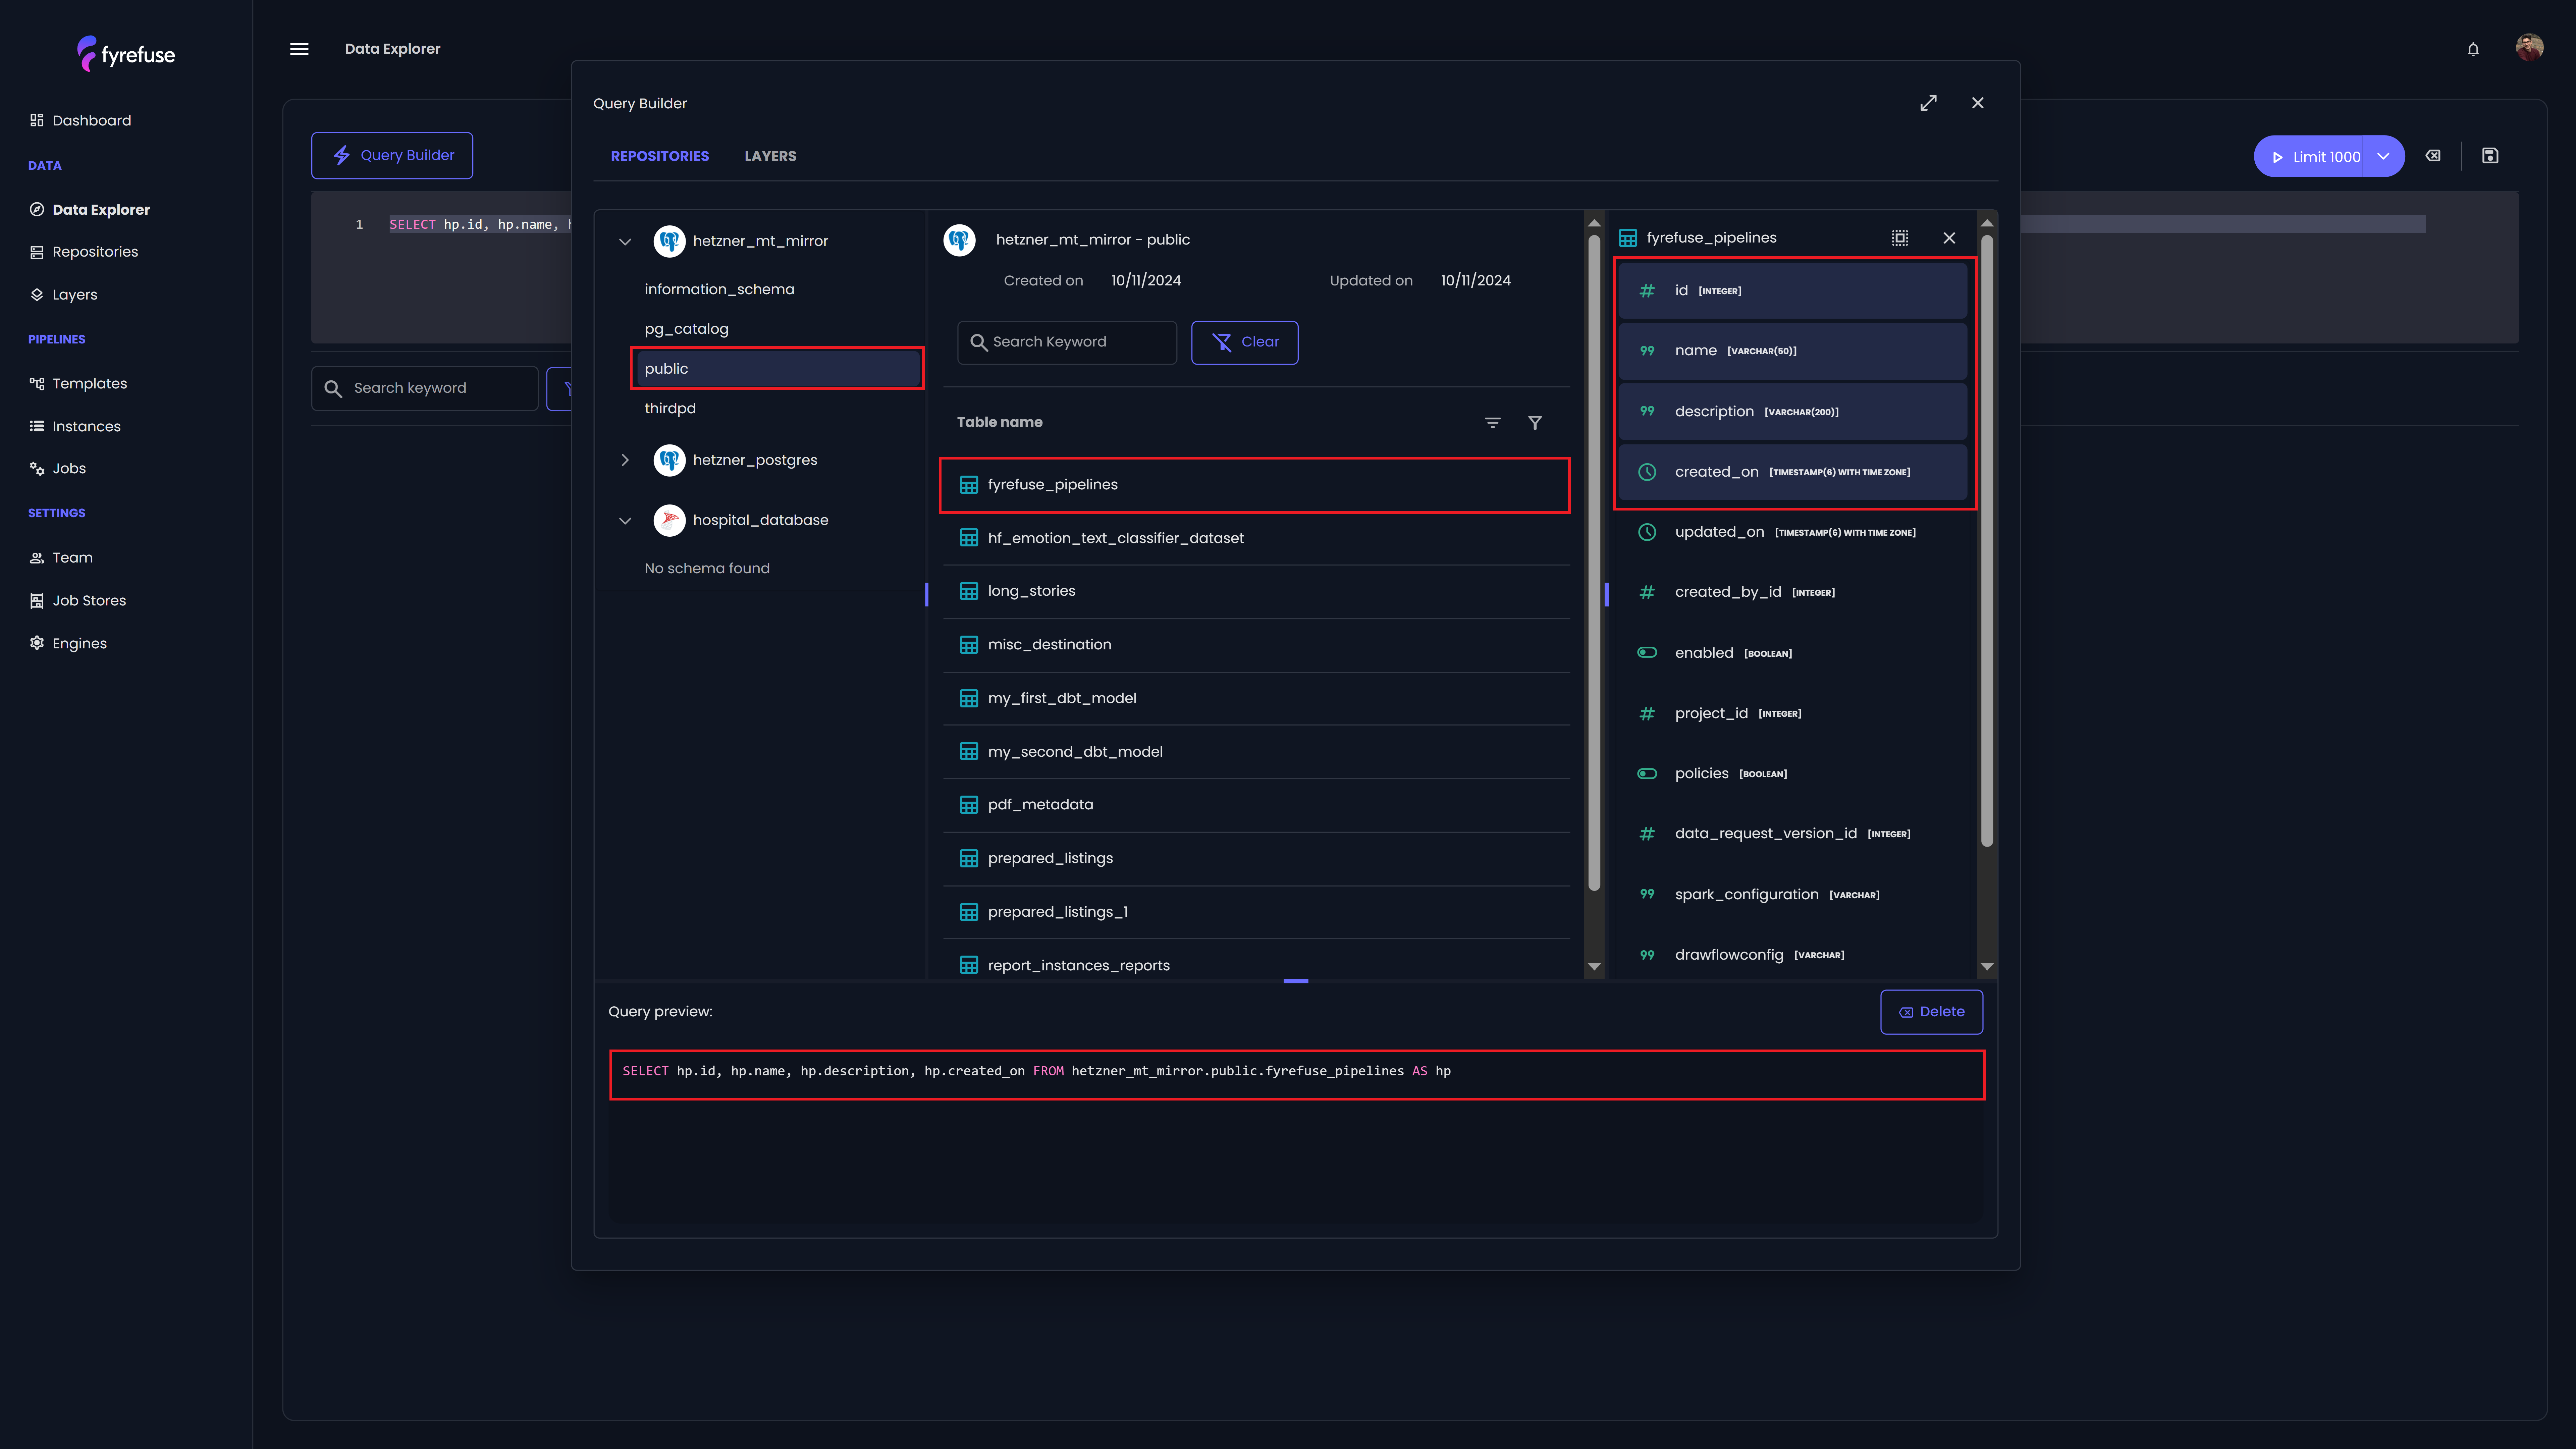Open Dashboard in the sidebar
The width and height of the screenshot is (2576, 1449).
point(81,120)
